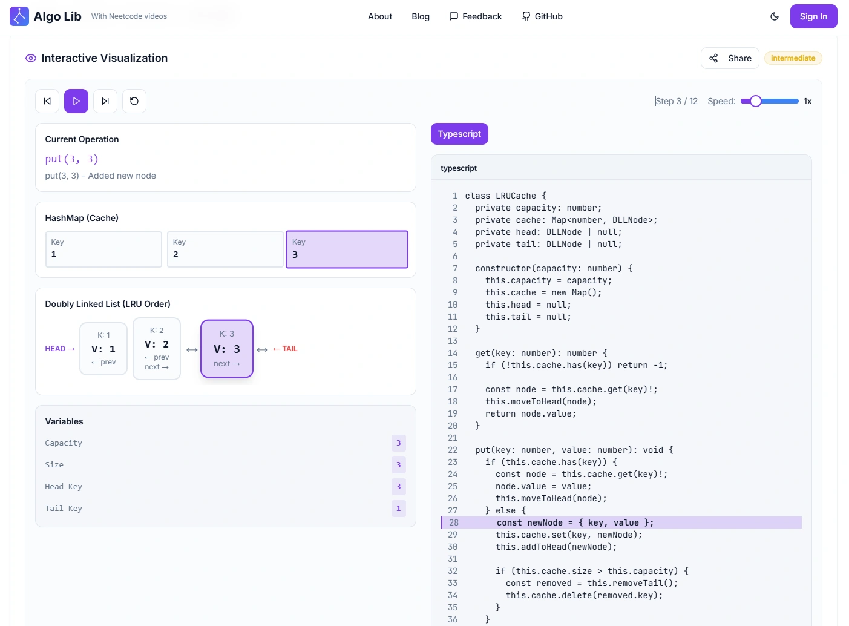Adjust the Speed slider
Image resolution: width=849 pixels, height=626 pixels.
(770, 101)
